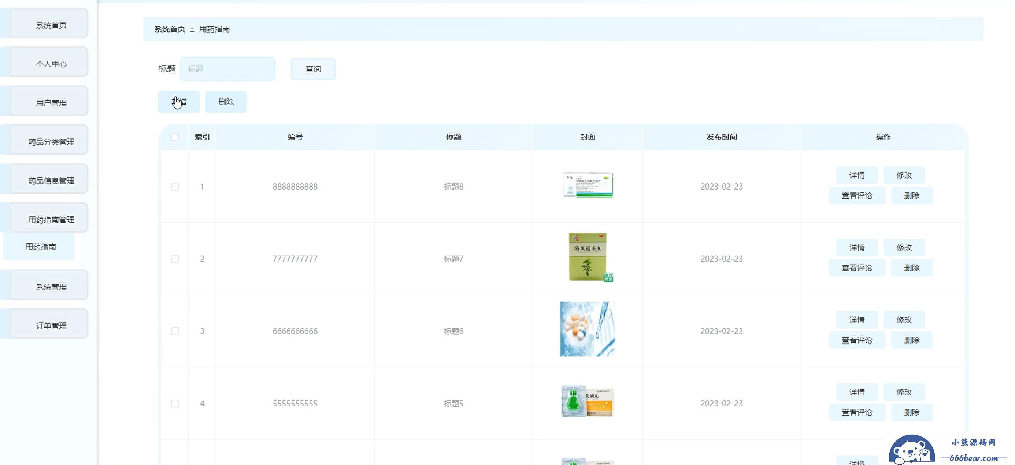Open pills cover thumbnail for 标题6
The height and width of the screenshot is (465, 1015).
click(588, 329)
